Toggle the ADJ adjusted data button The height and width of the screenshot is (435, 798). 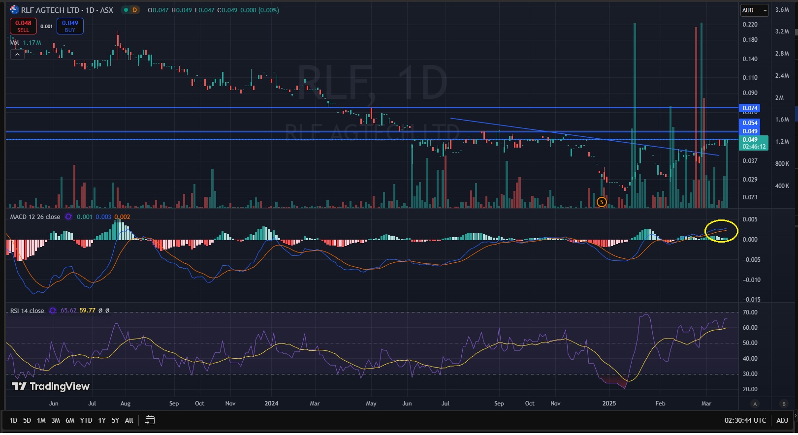coord(782,420)
